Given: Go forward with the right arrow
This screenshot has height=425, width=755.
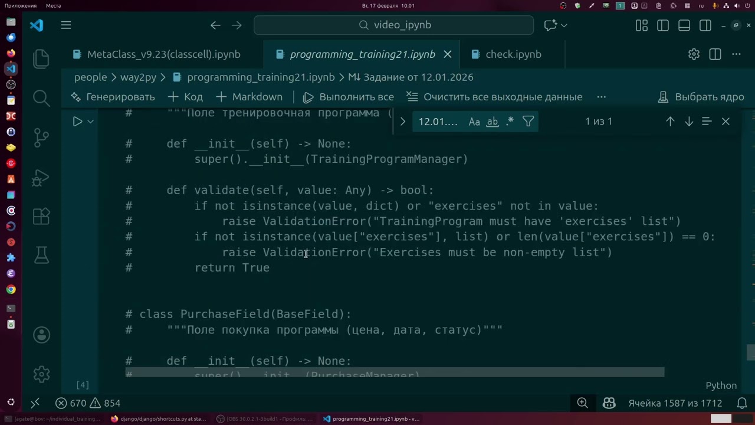Looking at the screenshot, I should [x=237, y=25].
